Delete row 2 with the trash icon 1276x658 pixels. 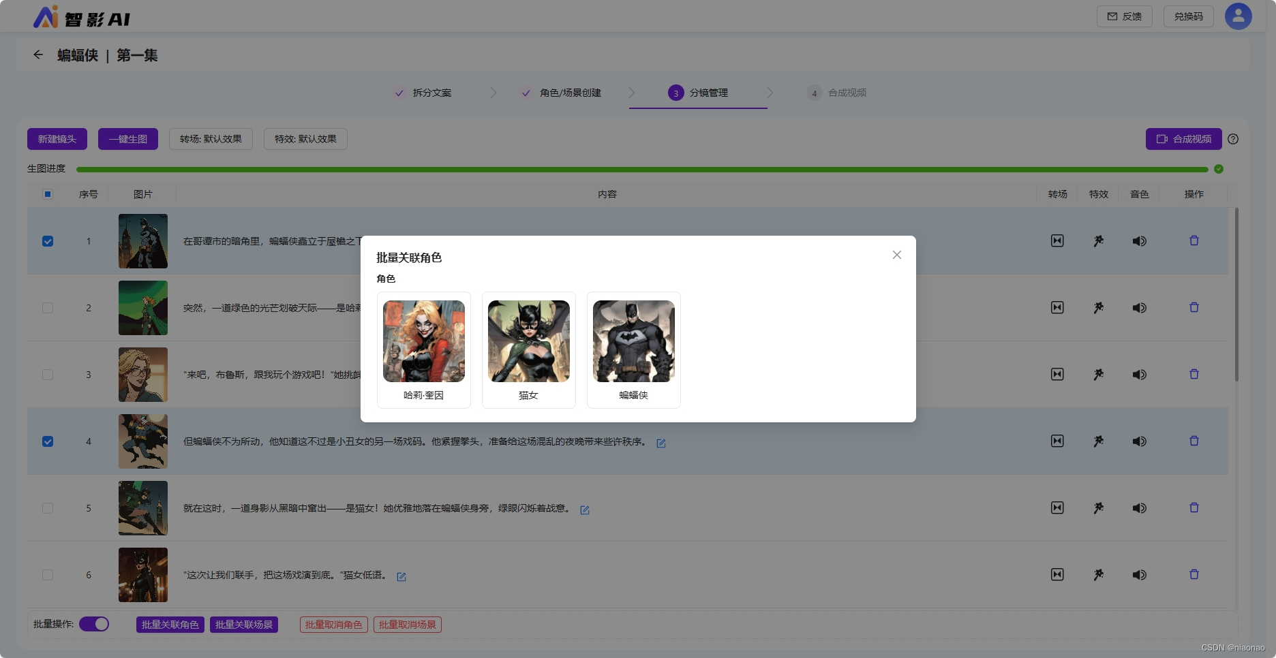[x=1194, y=307]
